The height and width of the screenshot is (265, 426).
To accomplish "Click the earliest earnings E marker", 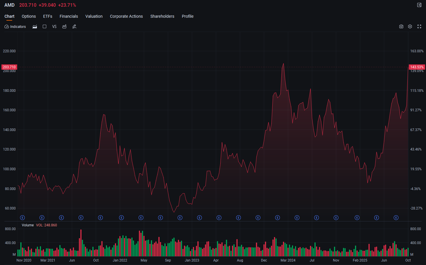I will point(22,218).
